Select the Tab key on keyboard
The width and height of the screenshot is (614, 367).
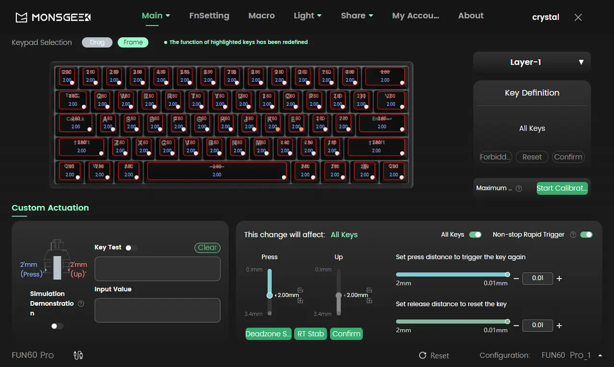coord(73,100)
